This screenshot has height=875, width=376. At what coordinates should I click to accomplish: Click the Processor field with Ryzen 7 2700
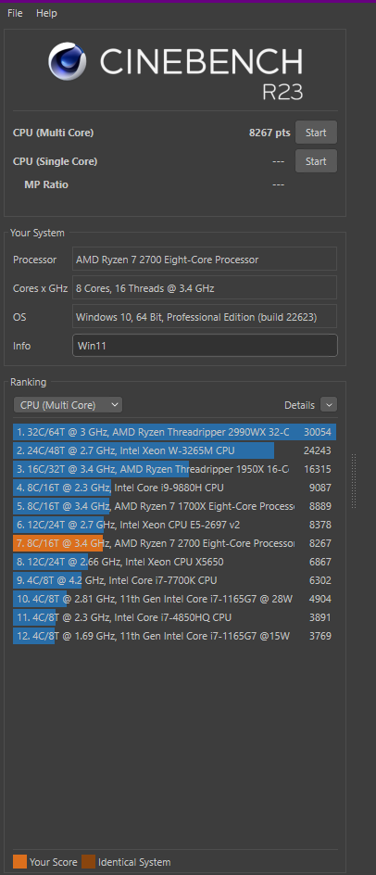pos(205,260)
